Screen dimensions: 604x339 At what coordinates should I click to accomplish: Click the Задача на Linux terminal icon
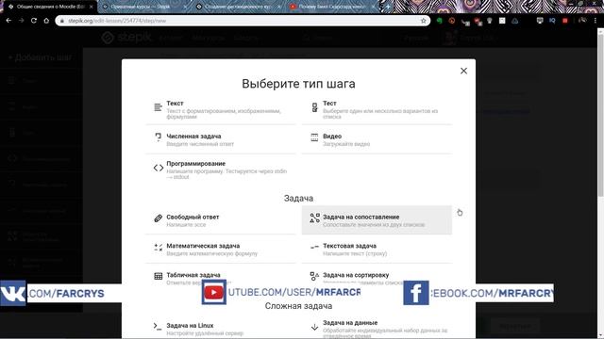(x=158, y=327)
